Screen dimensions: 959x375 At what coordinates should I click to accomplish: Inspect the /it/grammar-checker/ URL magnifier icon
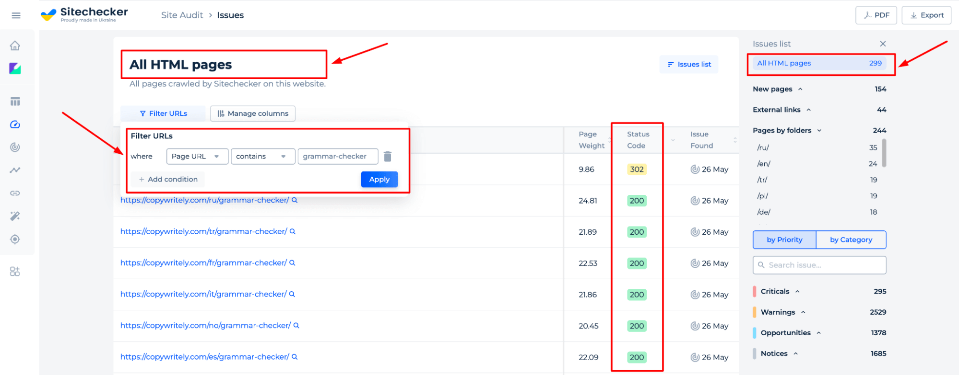[292, 294]
